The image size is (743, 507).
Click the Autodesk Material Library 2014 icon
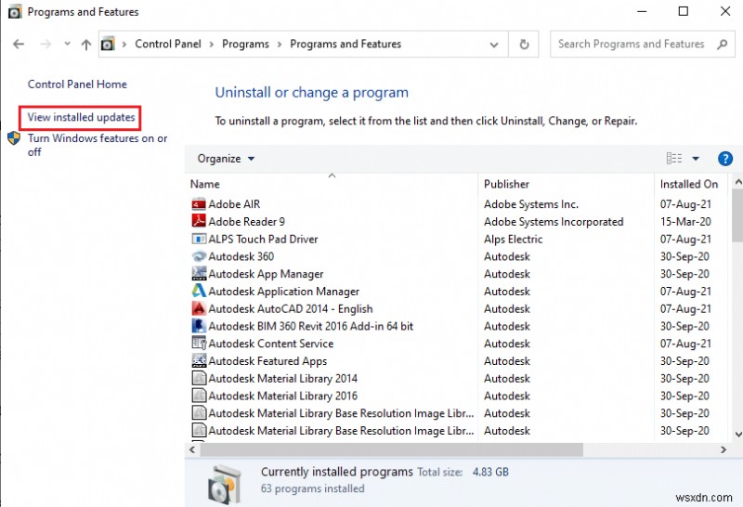tap(199, 378)
